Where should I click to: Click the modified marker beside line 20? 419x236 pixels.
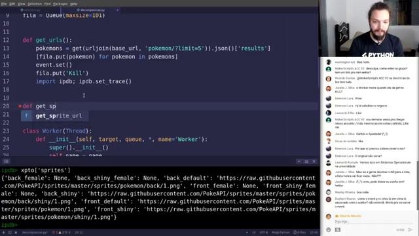click(x=20, y=106)
